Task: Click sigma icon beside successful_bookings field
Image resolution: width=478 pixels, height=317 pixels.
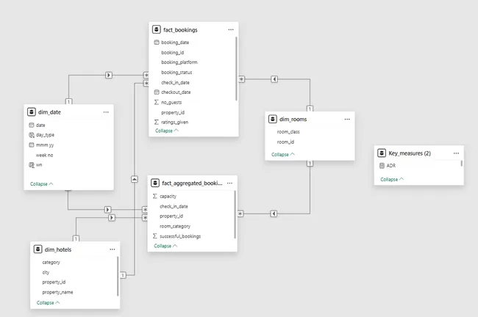Action: click(155, 236)
